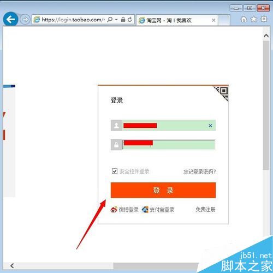Refresh the page with reload icon
The image size is (273, 273).
[x=130, y=19]
